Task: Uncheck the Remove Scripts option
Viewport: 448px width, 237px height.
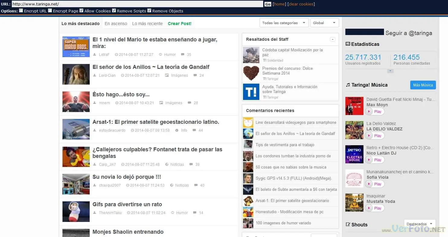Action: coord(114,11)
